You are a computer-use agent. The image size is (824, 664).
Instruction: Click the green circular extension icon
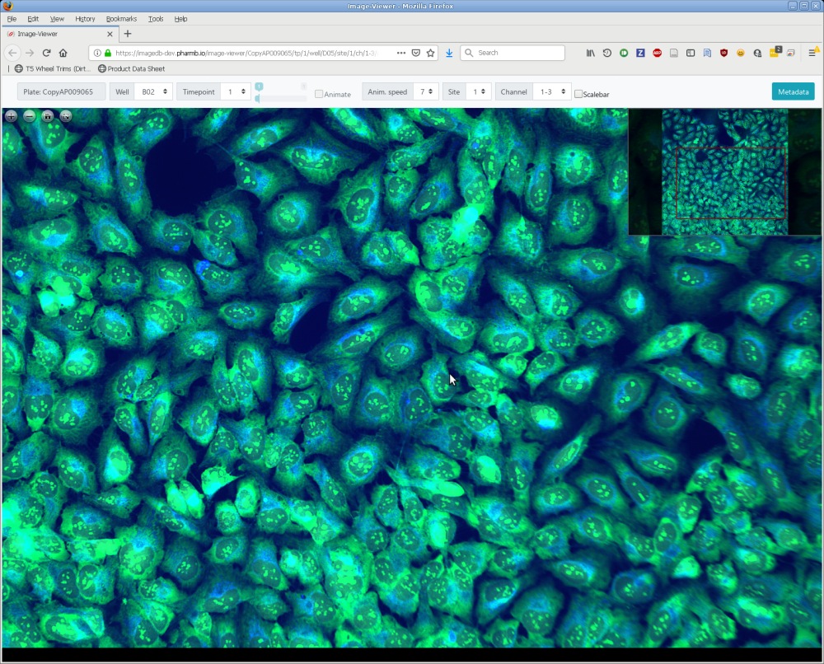pos(624,53)
